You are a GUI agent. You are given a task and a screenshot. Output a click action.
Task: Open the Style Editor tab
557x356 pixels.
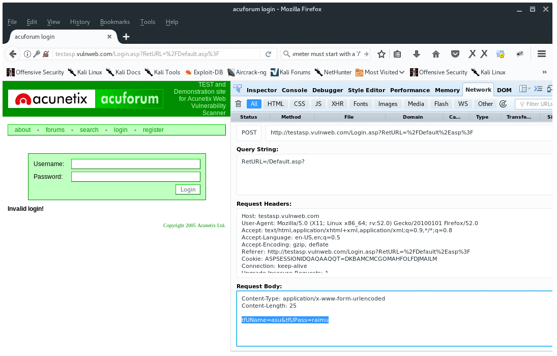(x=367, y=90)
